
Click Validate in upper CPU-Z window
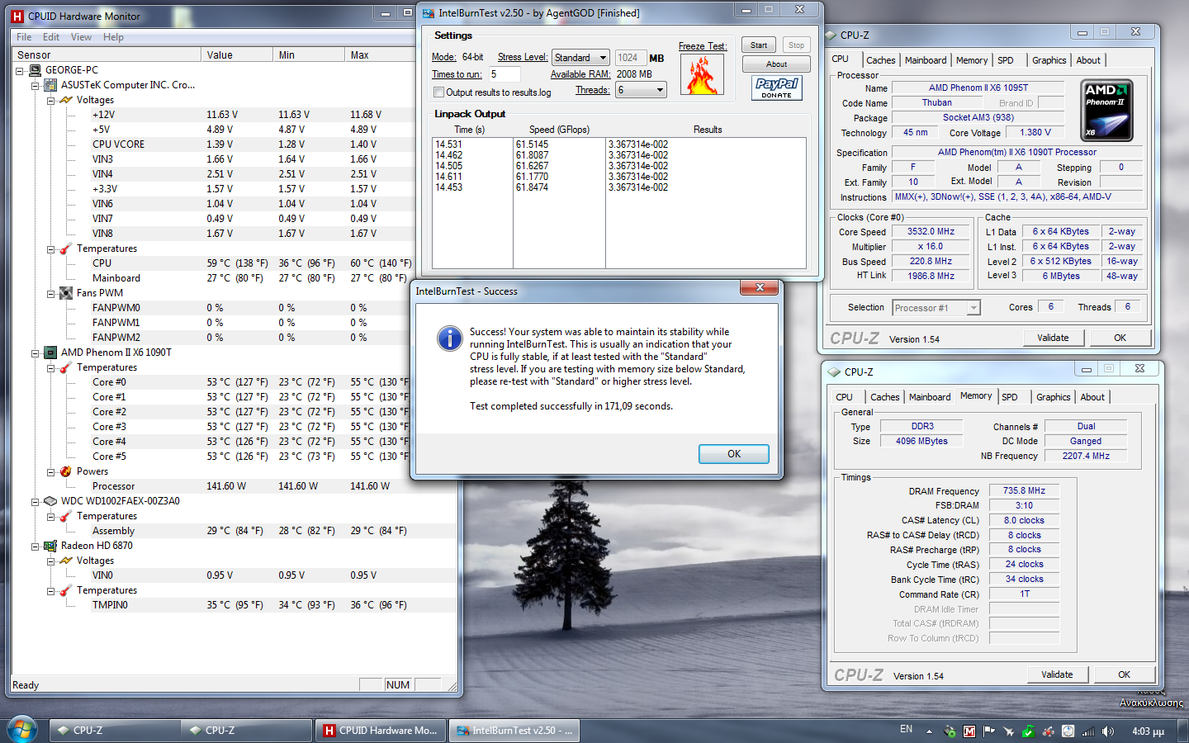[1053, 338]
